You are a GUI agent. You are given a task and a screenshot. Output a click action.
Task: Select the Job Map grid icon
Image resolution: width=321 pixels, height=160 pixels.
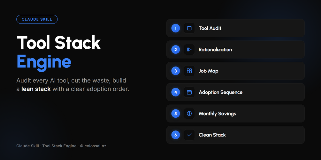coord(189,71)
